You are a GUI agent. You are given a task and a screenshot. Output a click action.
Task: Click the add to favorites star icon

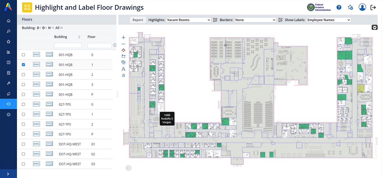(350, 7)
